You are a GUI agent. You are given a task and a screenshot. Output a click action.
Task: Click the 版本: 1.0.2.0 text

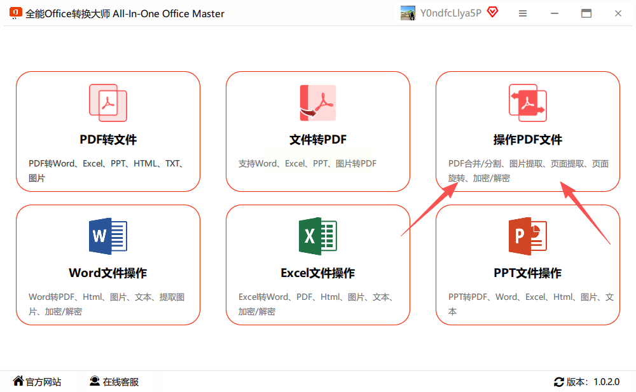[x=593, y=382]
